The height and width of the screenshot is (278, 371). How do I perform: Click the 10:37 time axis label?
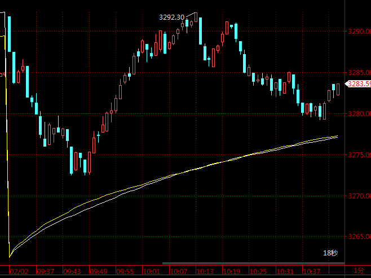point(311,271)
